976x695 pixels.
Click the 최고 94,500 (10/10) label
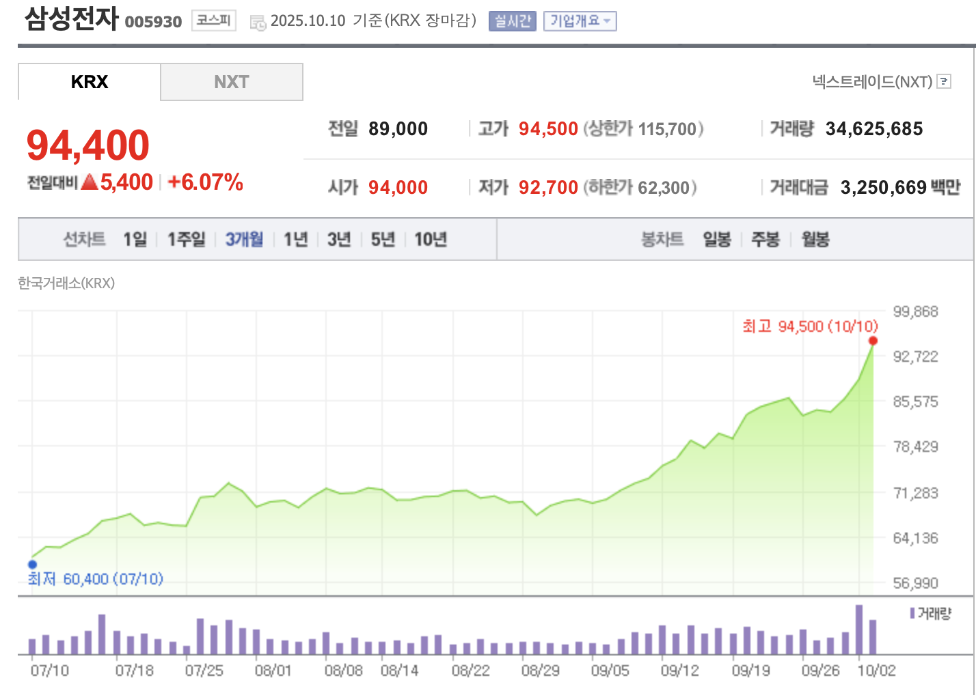pyautogui.click(x=810, y=326)
